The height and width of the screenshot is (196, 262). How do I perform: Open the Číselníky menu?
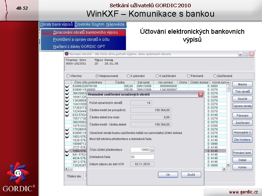82,24
